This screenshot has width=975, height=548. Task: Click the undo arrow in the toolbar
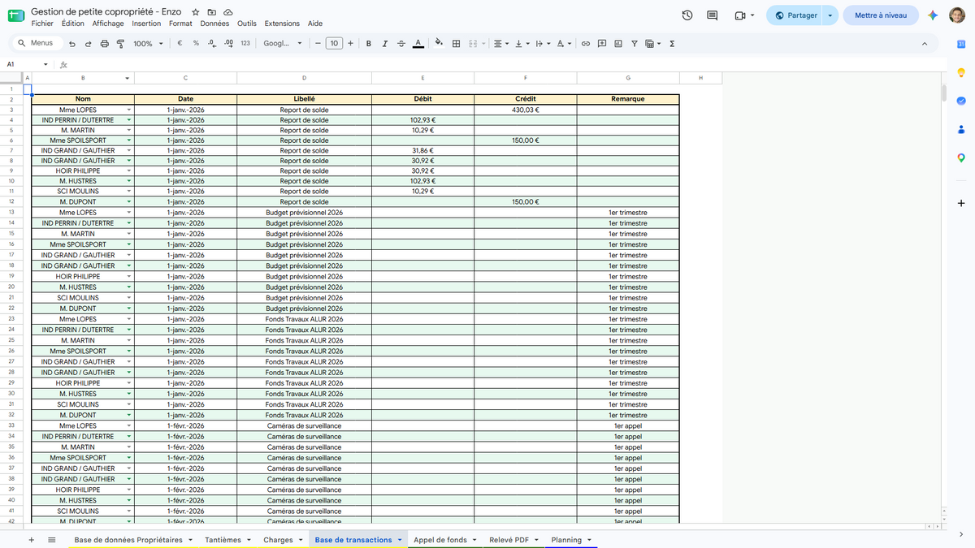(x=72, y=44)
